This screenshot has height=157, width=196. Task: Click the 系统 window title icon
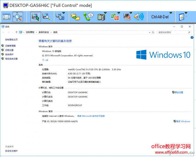coord(3,26)
